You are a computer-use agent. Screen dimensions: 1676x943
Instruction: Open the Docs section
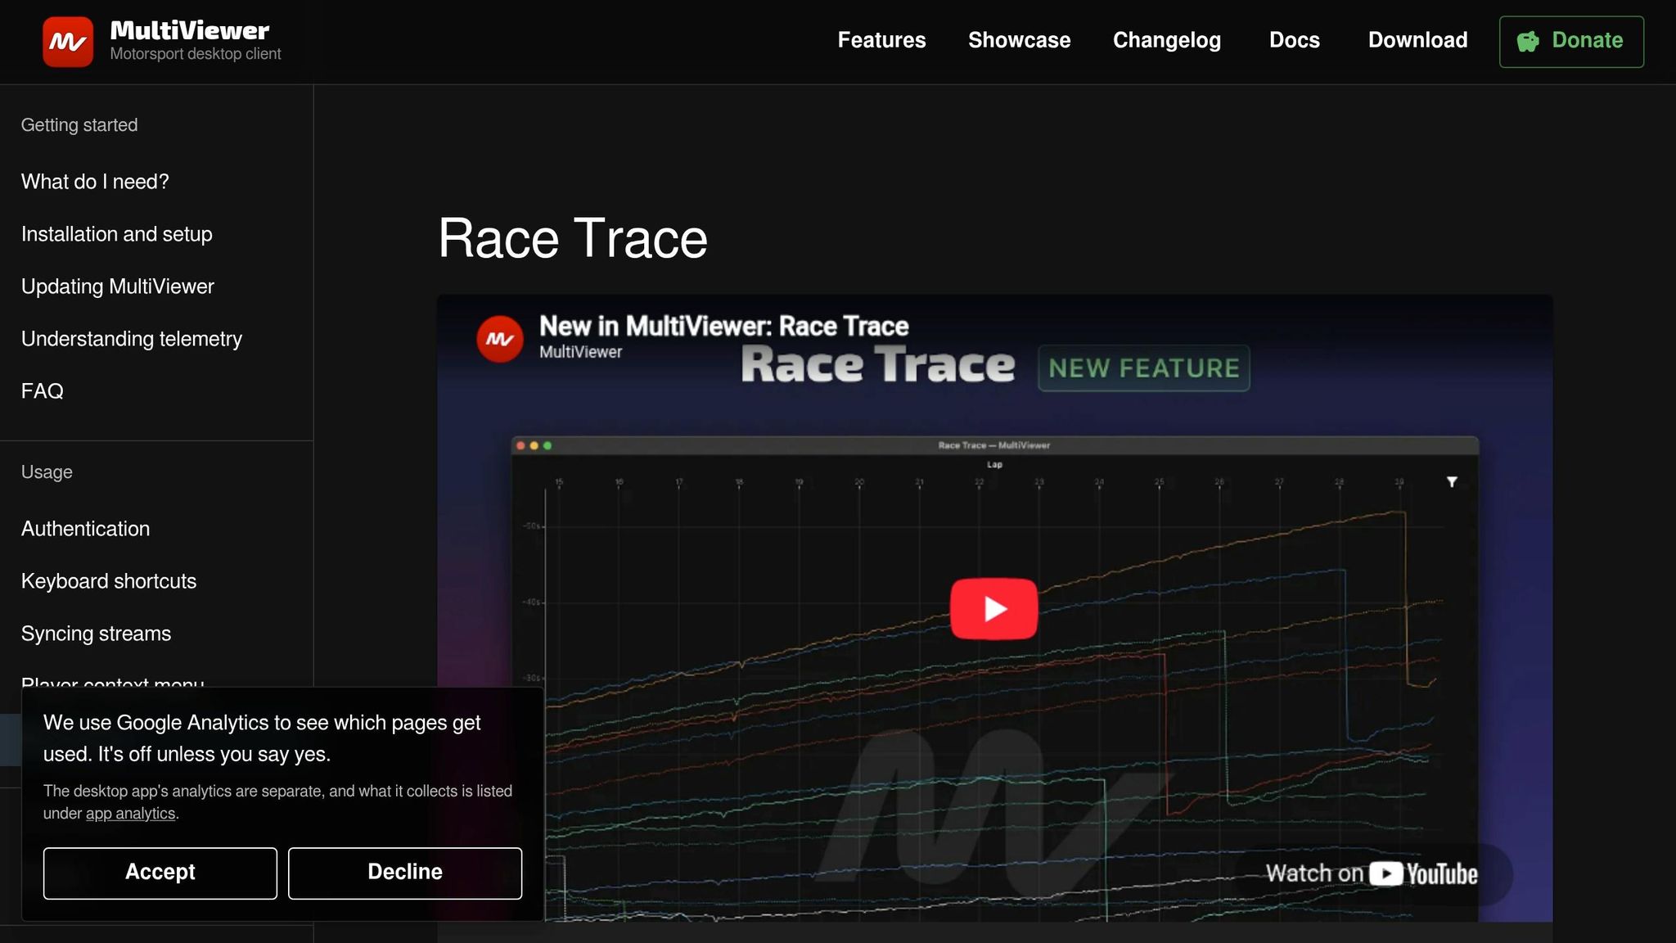(1294, 40)
